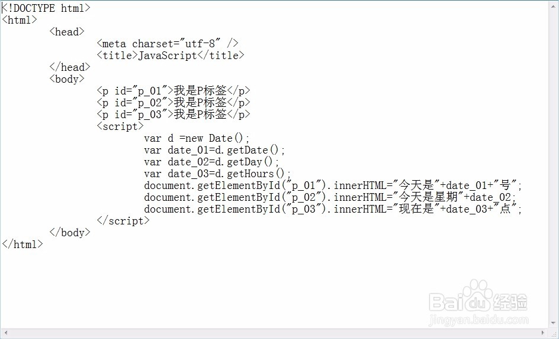
Task: Click the p_02 paragraph tag line
Action: [x=174, y=102]
